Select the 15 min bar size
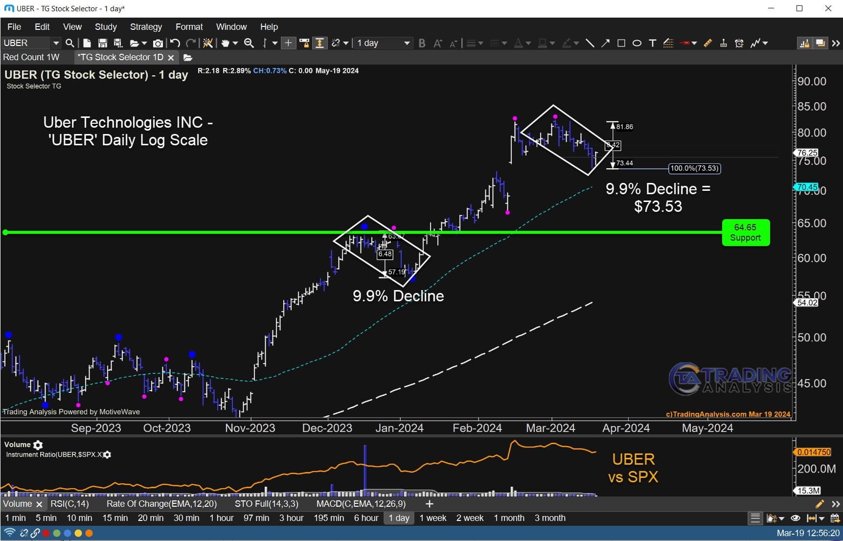Viewport: 843px width, 541px height. tap(115, 518)
